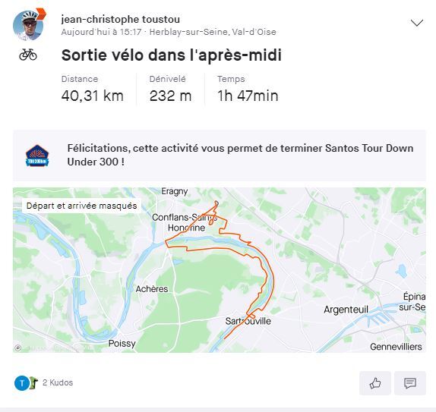
Task: Open the challenge completion congratulations message
Action: point(240,155)
